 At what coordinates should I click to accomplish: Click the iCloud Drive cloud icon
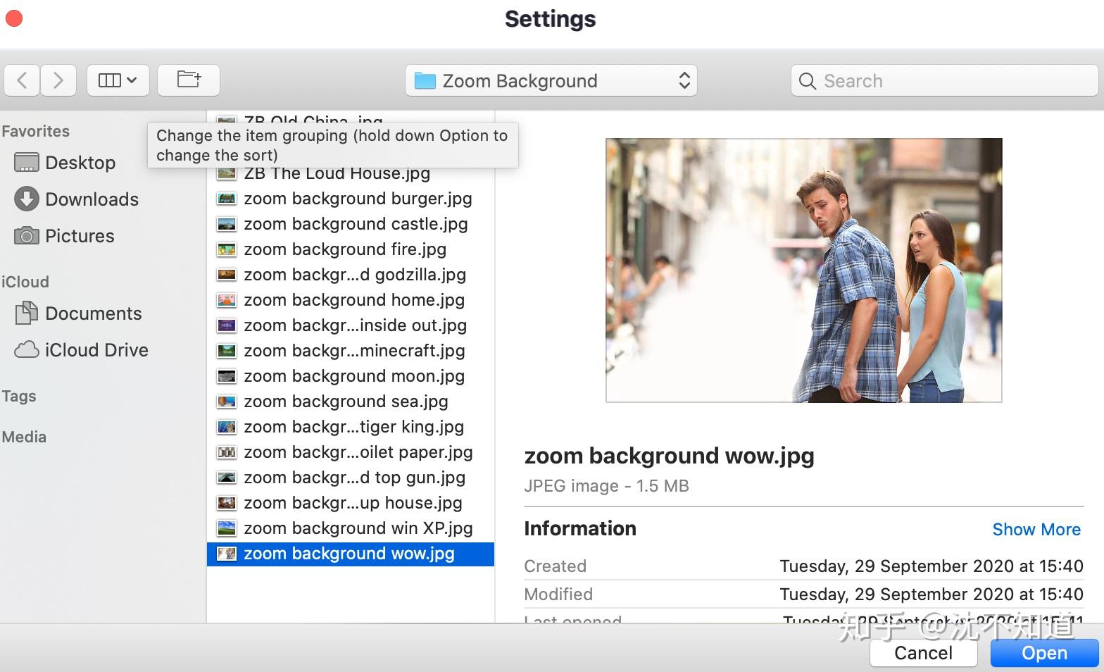click(27, 349)
